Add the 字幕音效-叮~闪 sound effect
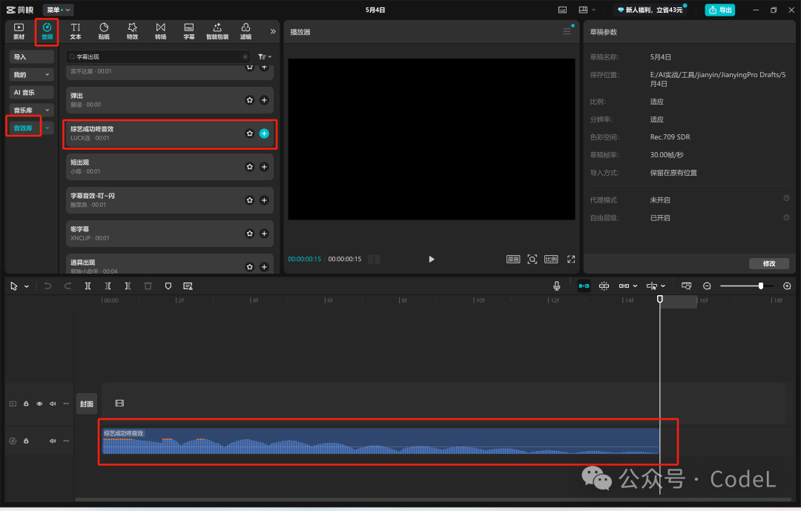This screenshot has height=511, width=801. tap(264, 200)
